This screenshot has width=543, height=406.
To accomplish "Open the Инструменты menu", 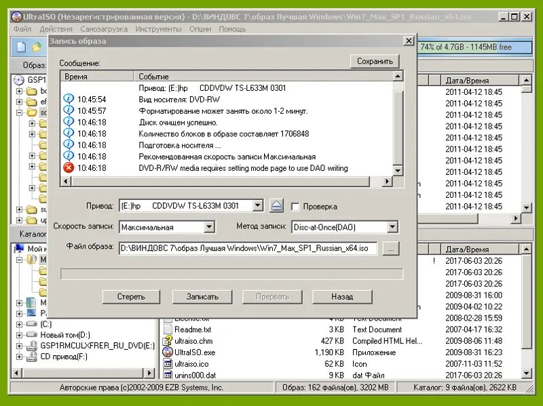I will 158,29.
